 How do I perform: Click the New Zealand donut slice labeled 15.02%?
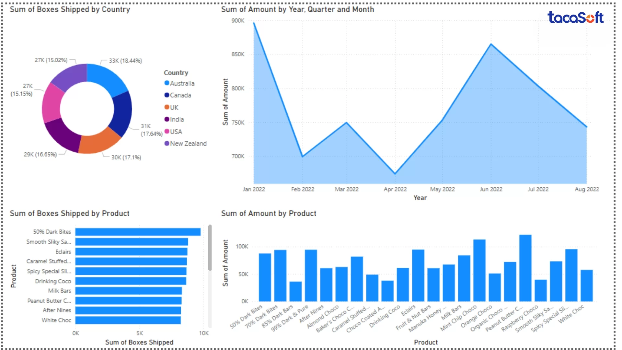[x=70, y=76]
